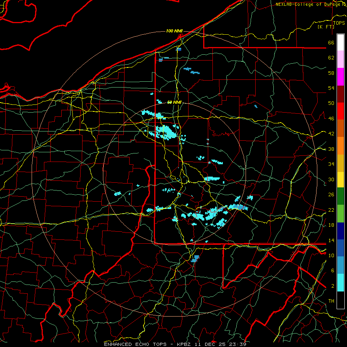This screenshot has height=347, width=347.
Task: Click the light green 26 K FT swatch
Action: point(340,213)
